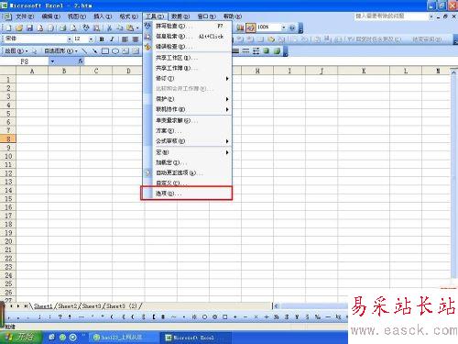Click the Center alignment icon
The width and height of the screenshot is (458, 344).
pos(136,39)
